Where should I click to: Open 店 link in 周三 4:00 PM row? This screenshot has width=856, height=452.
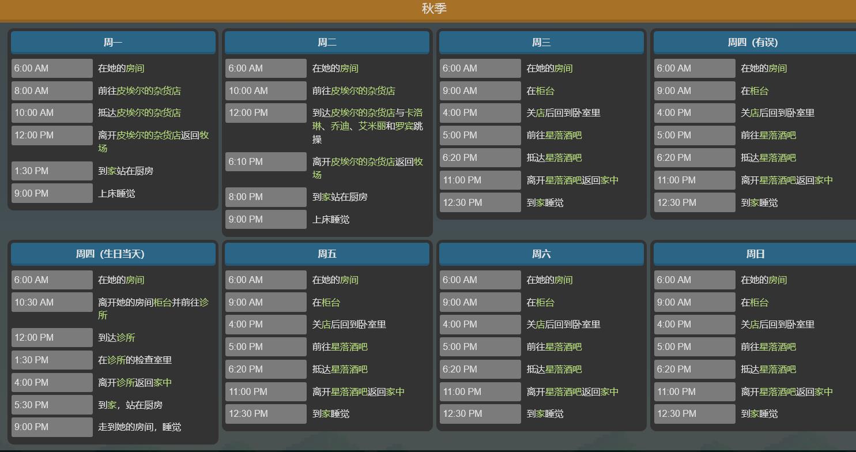pyautogui.click(x=541, y=112)
